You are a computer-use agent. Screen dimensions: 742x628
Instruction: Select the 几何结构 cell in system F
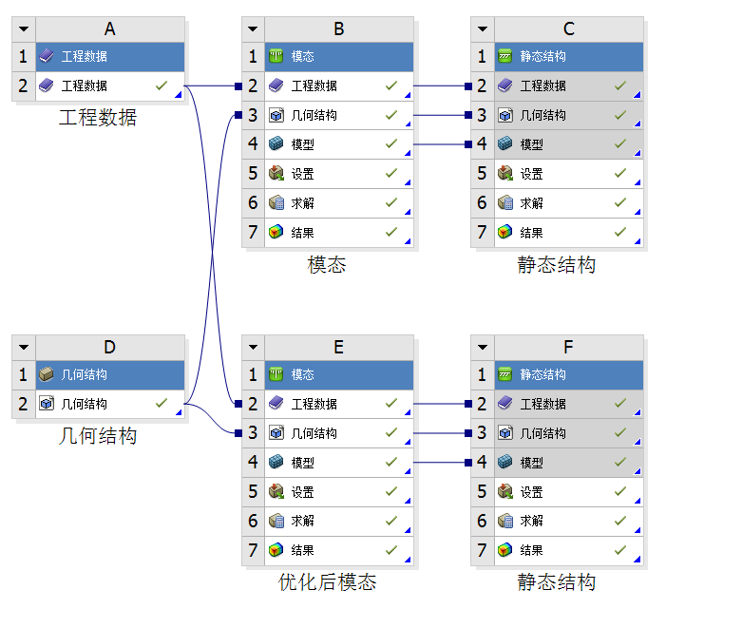(556, 433)
